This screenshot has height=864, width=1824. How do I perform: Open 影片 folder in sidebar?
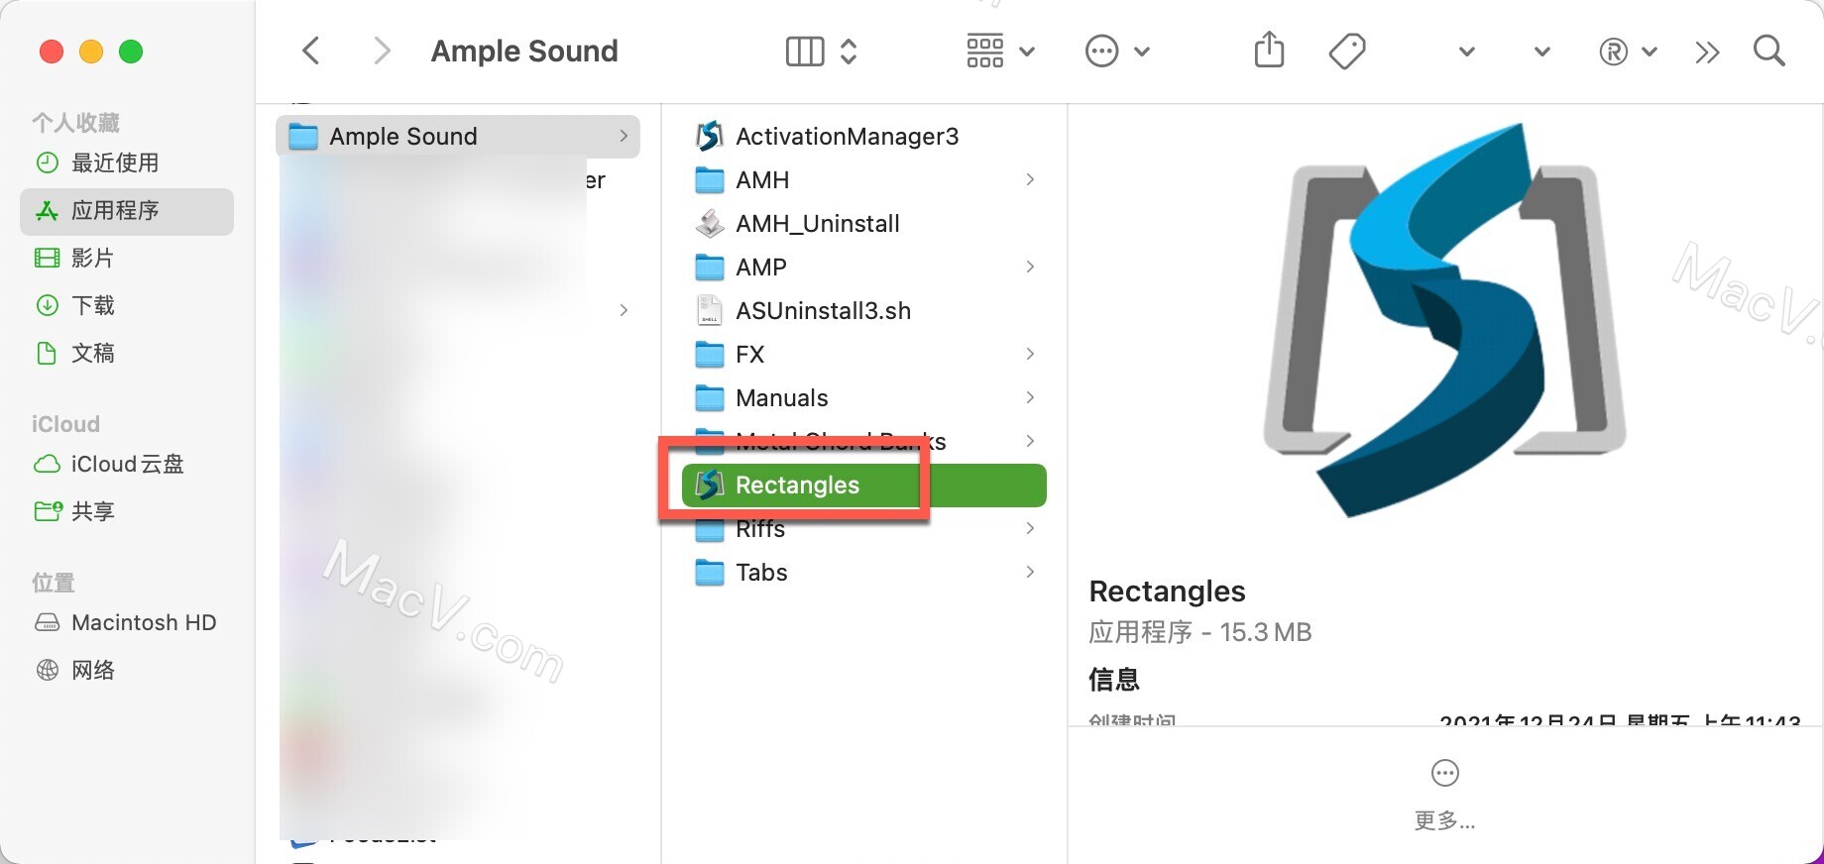pyautogui.click(x=127, y=258)
